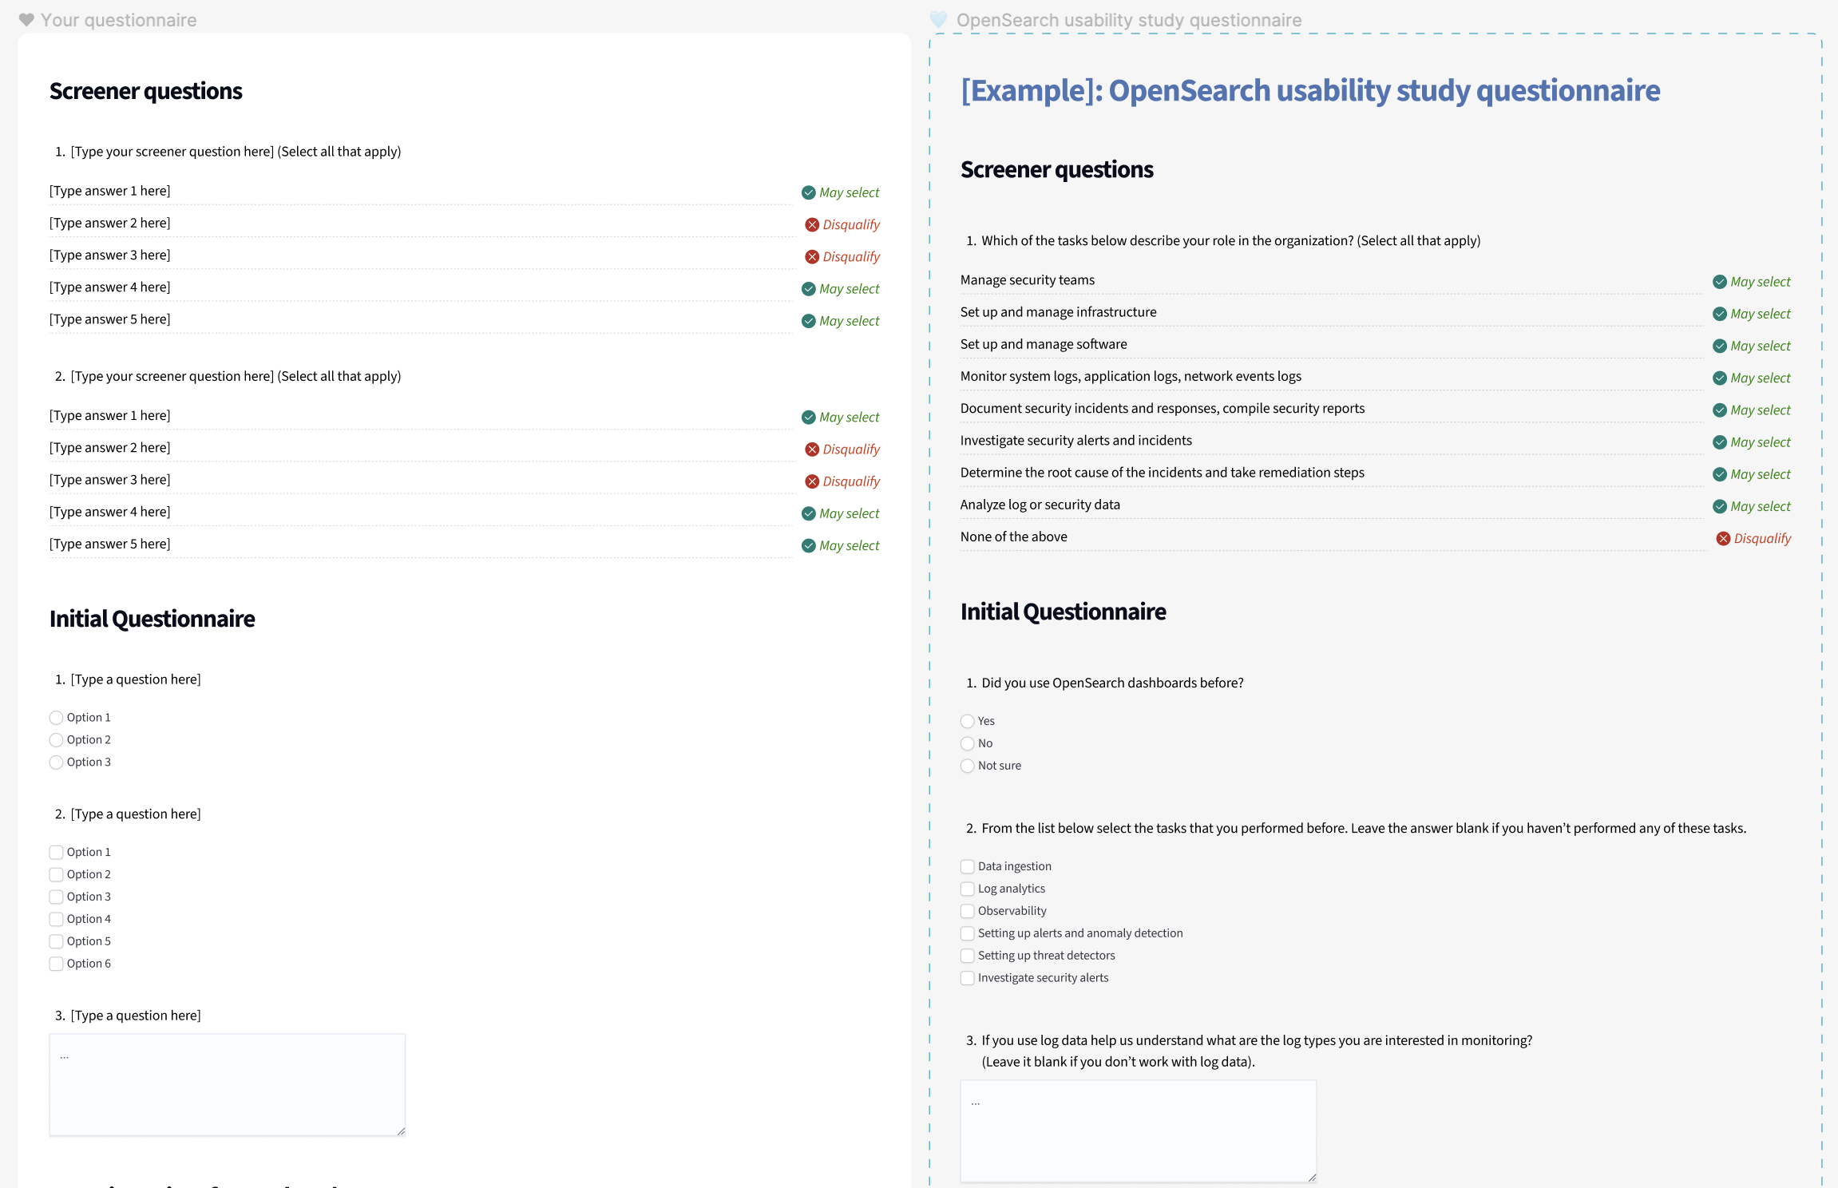The width and height of the screenshot is (1838, 1188).
Task: Click first screener question's answer 4 green check icon
Action: pyautogui.click(x=809, y=289)
